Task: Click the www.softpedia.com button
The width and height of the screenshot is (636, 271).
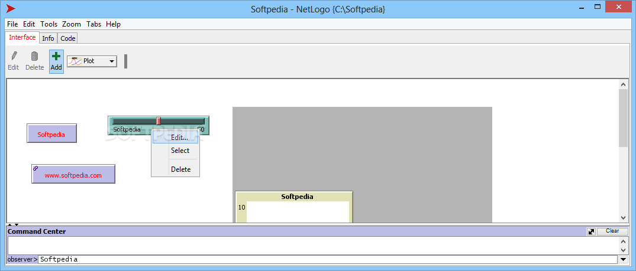Action: point(73,174)
